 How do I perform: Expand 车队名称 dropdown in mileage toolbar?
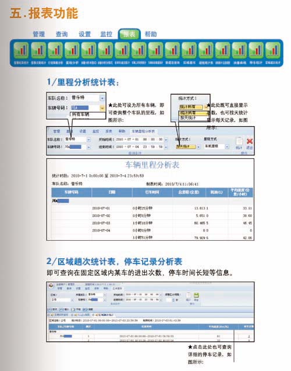coord(88,140)
